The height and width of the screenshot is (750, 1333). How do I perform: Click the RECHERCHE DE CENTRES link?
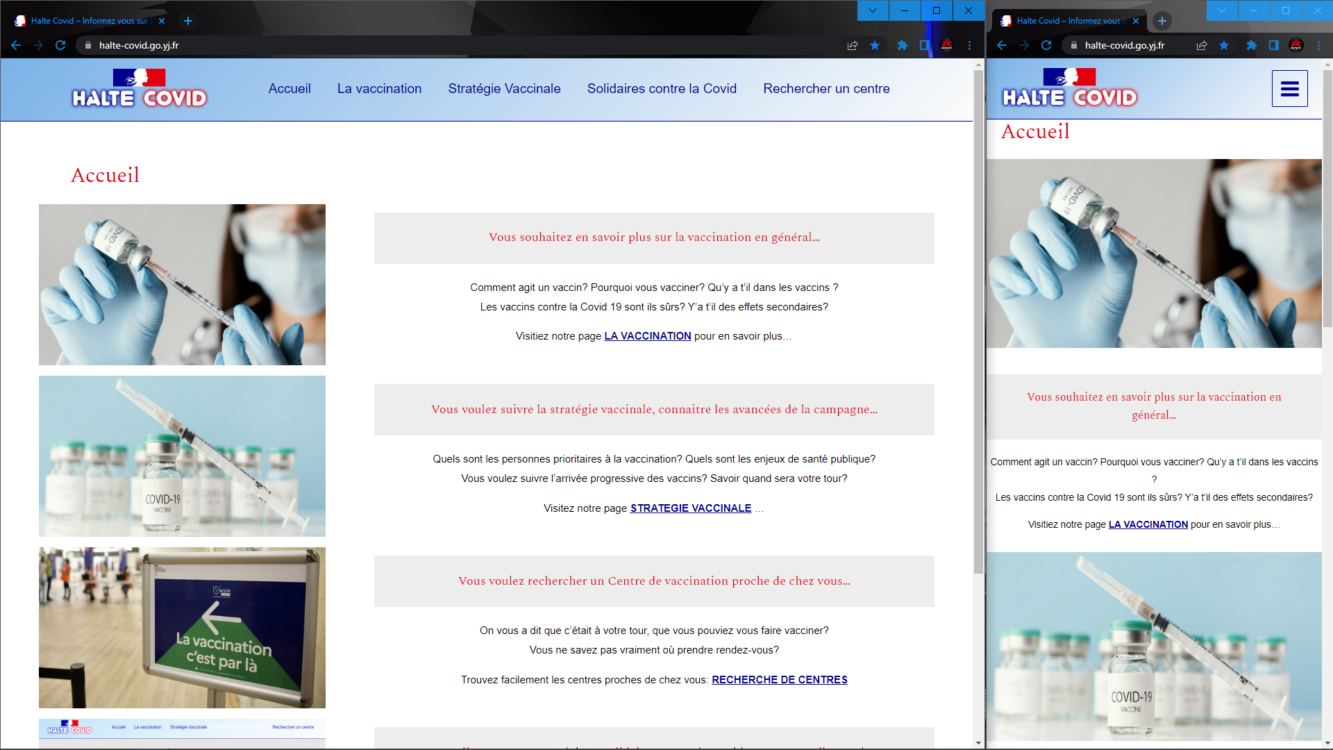[x=779, y=679]
